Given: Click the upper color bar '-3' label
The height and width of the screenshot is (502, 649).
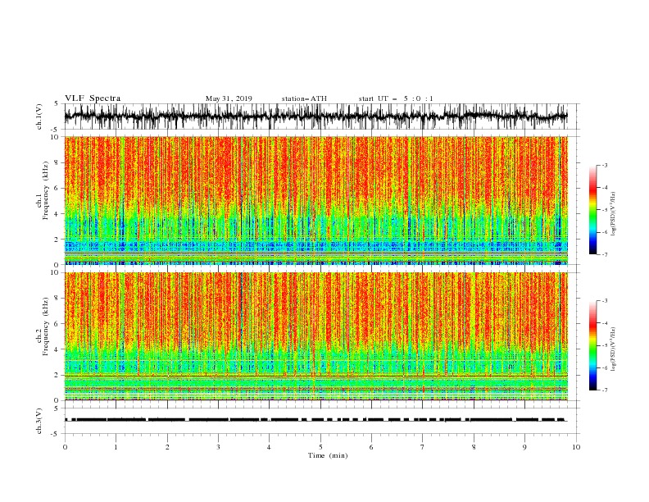Looking at the screenshot, I should pyautogui.click(x=604, y=165).
